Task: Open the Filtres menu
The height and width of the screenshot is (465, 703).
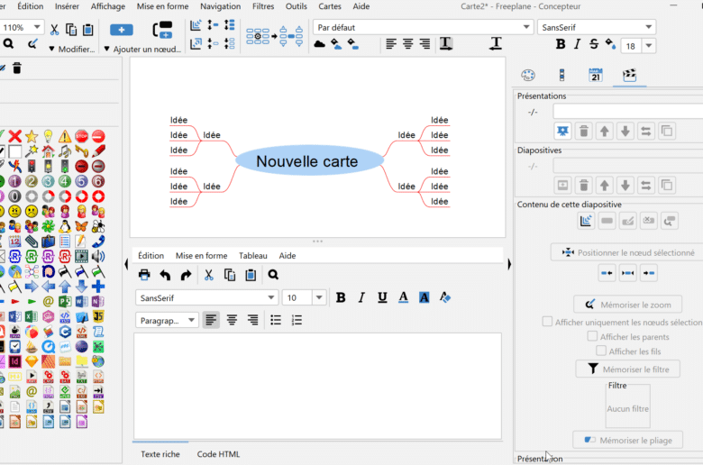Action: click(263, 6)
